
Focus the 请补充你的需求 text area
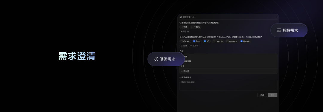(x=228, y=85)
